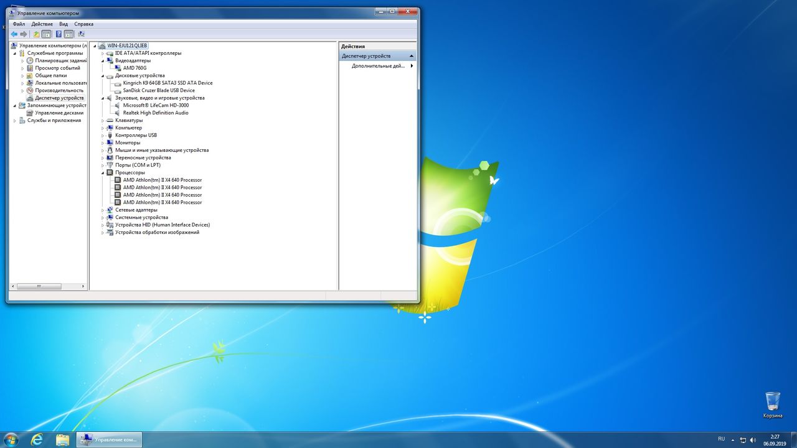Show hidden tray icons arrow
Viewport: 797px width, 448px height.
[x=733, y=440]
